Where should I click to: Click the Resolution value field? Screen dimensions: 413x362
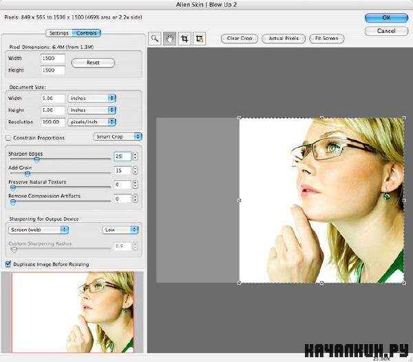pyautogui.click(x=53, y=122)
